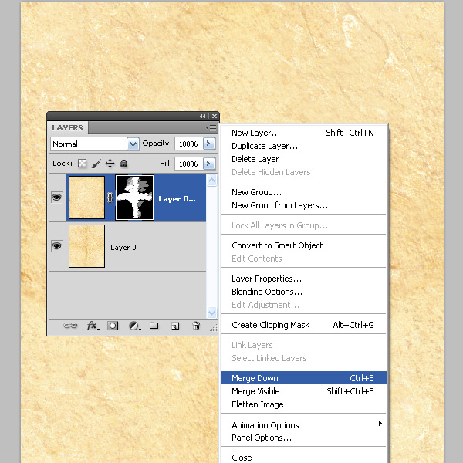Viewport: 463px width, 463px height.
Task: Choose Flatten Image
Action: 303,404
